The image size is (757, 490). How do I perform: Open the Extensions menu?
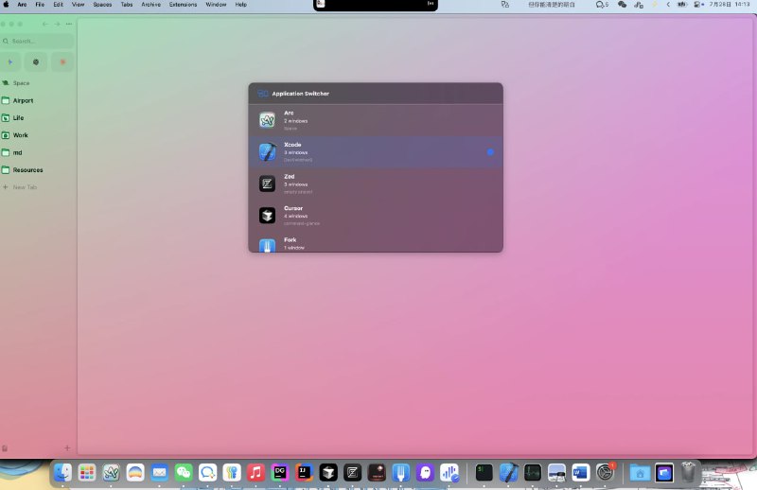click(x=183, y=5)
